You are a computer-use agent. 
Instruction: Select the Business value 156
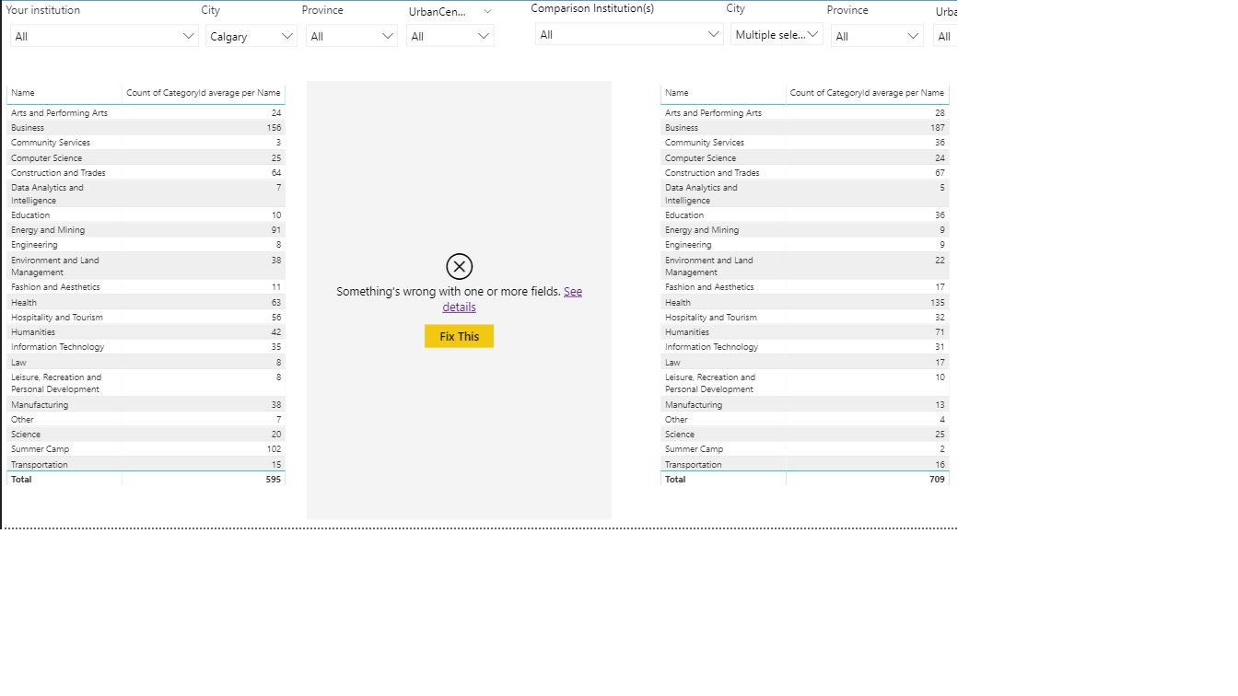coord(274,128)
